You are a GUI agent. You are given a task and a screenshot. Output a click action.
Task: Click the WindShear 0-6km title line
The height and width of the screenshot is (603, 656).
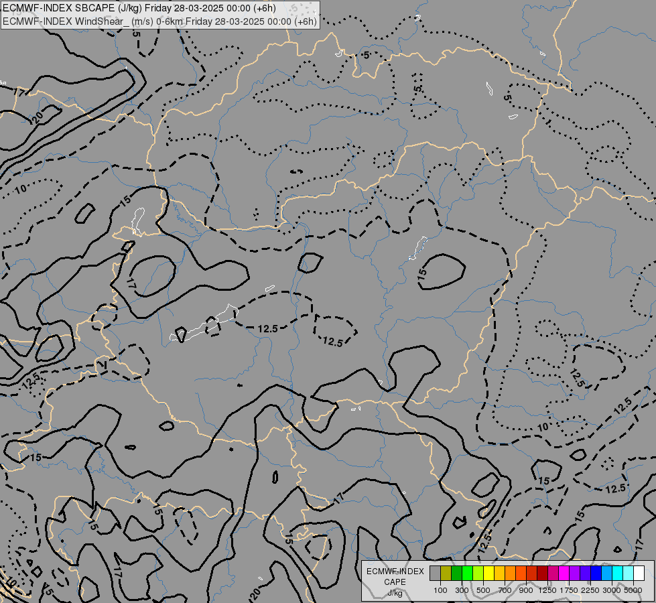[160, 21]
